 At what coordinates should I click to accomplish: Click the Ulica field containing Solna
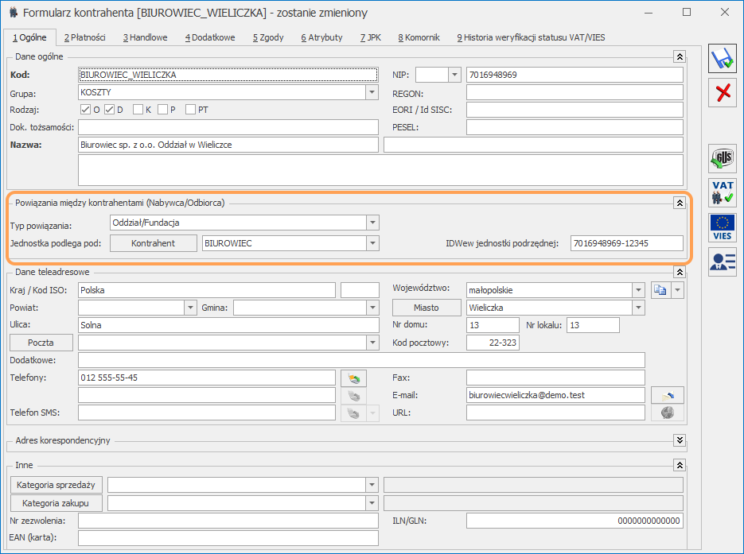(x=228, y=324)
